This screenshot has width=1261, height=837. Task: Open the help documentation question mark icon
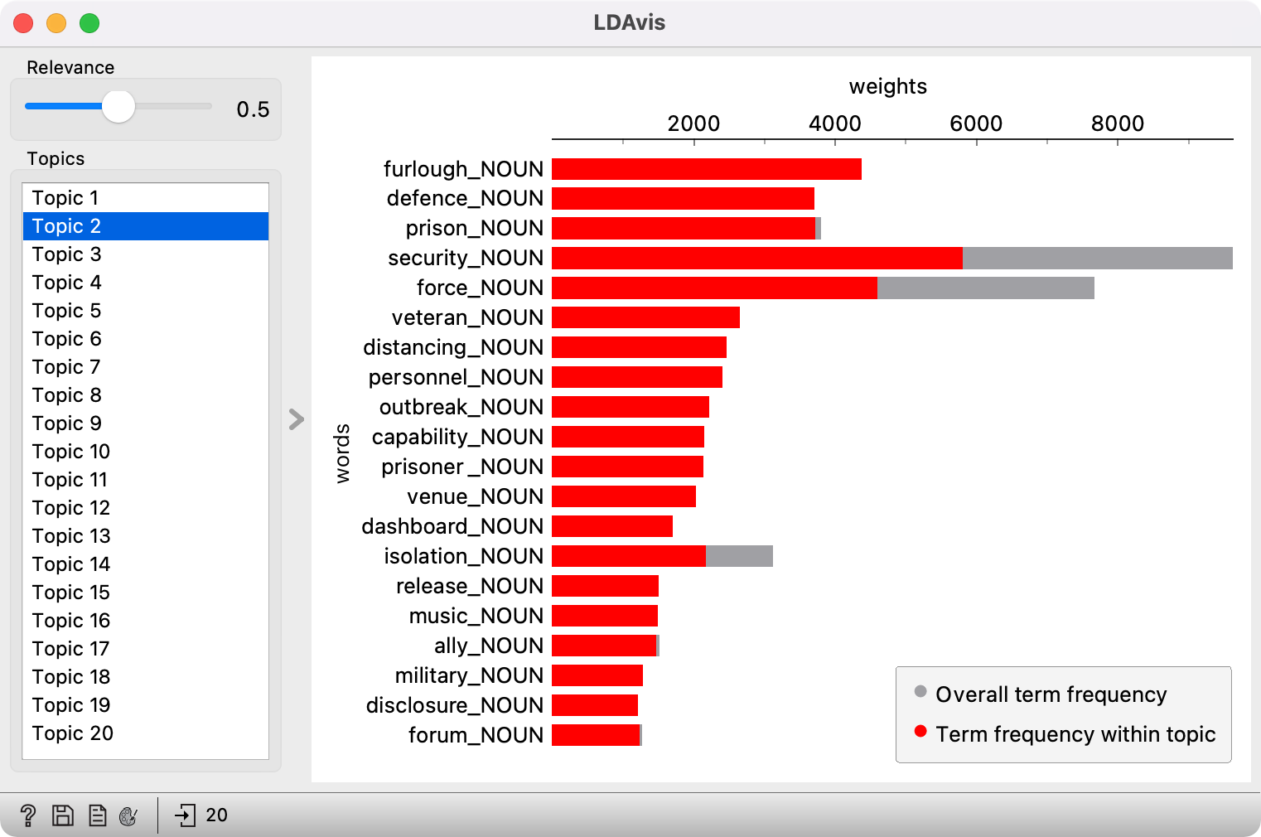pos(27,815)
